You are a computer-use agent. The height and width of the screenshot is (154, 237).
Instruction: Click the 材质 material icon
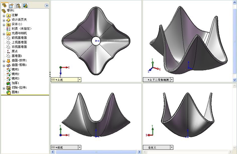[x=9, y=29]
